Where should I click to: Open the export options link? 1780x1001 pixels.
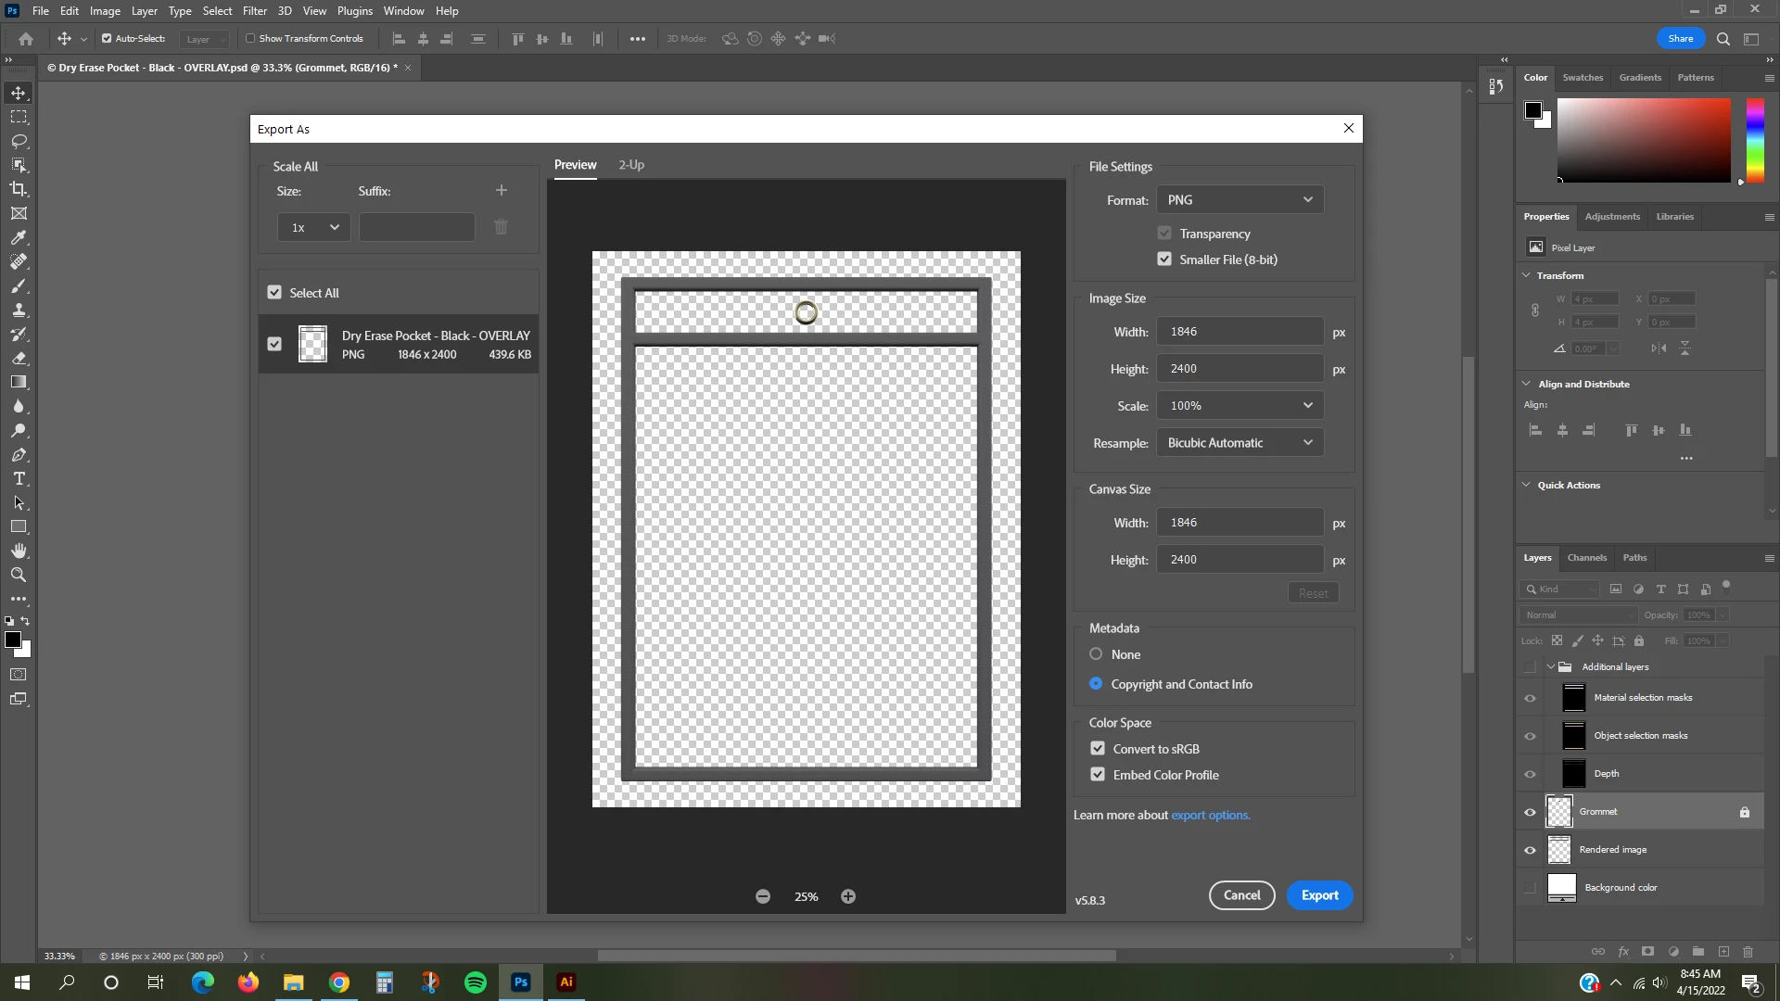click(1210, 816)
